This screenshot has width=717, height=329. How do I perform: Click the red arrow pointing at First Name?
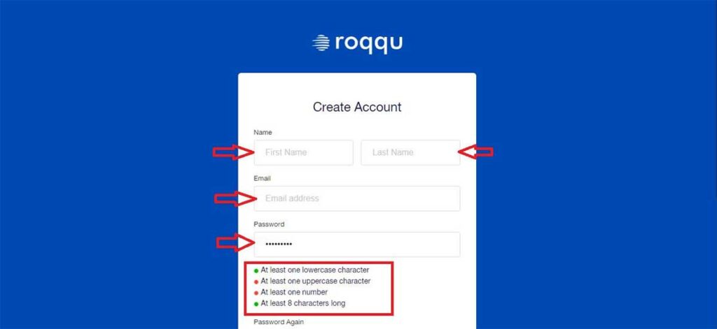(x=233, y=152)
